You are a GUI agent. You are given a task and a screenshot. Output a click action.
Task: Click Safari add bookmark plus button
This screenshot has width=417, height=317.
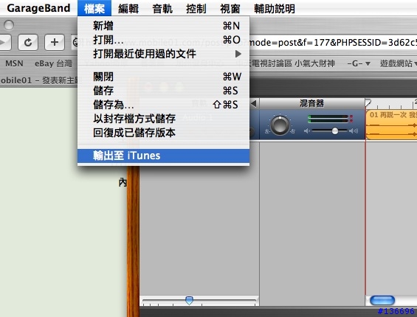[55, 42]
